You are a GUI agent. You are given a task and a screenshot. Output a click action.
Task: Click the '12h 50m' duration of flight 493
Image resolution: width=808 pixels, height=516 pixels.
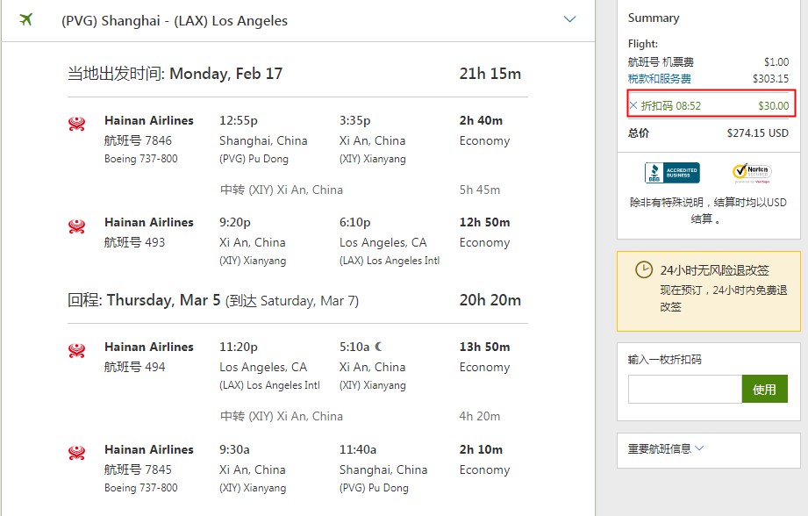[x=484, y=222]
